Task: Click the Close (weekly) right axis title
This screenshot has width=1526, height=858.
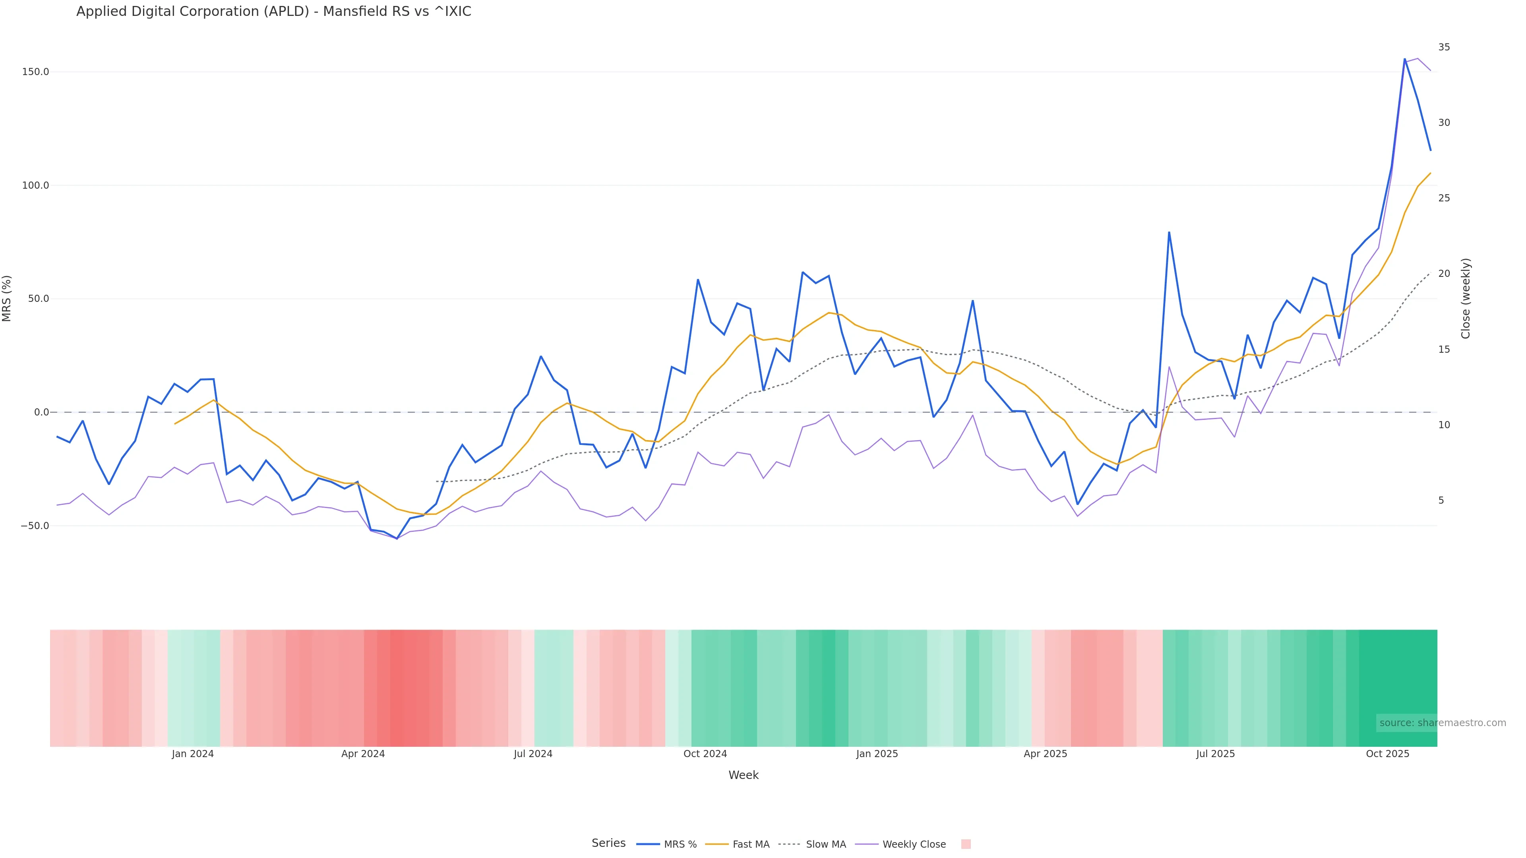Action: tap(1466, 298)
